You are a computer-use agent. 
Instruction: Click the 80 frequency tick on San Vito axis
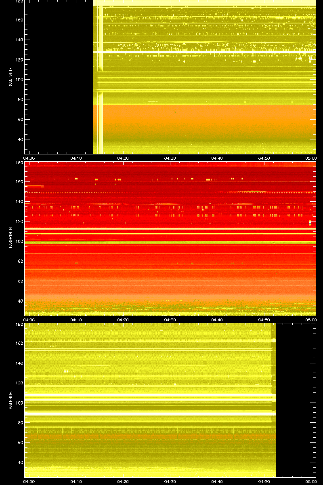[x=20, y=99]
